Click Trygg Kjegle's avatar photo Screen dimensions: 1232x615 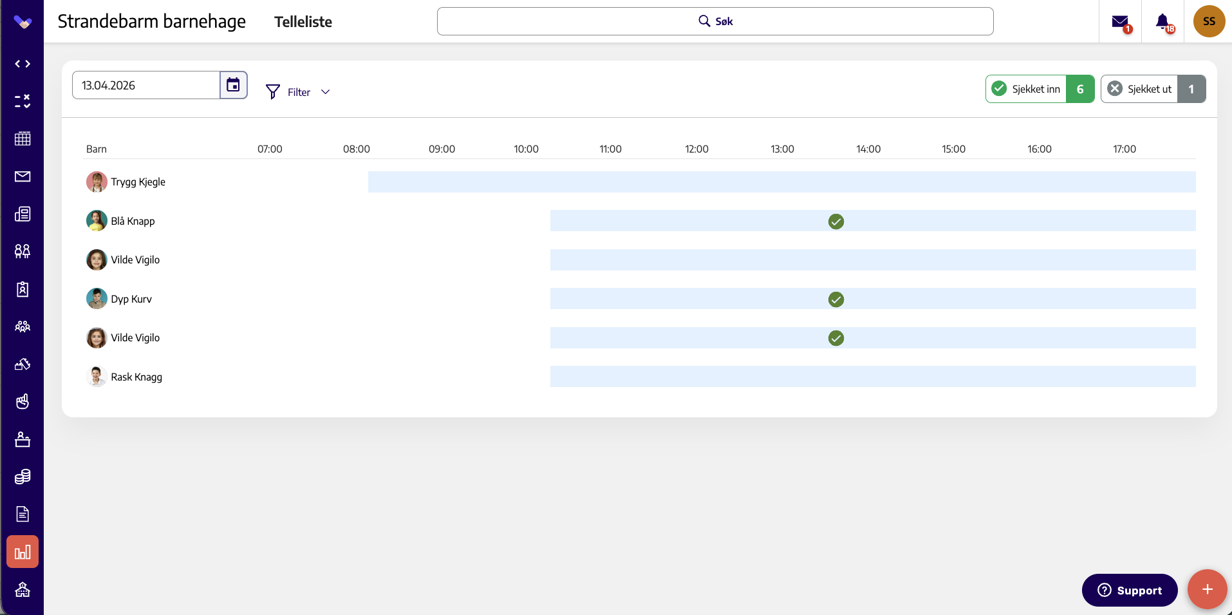[97, 182]
